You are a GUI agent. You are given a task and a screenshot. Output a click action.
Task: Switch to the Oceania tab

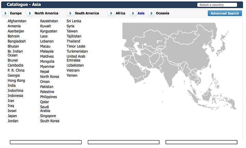click(163, 13)
